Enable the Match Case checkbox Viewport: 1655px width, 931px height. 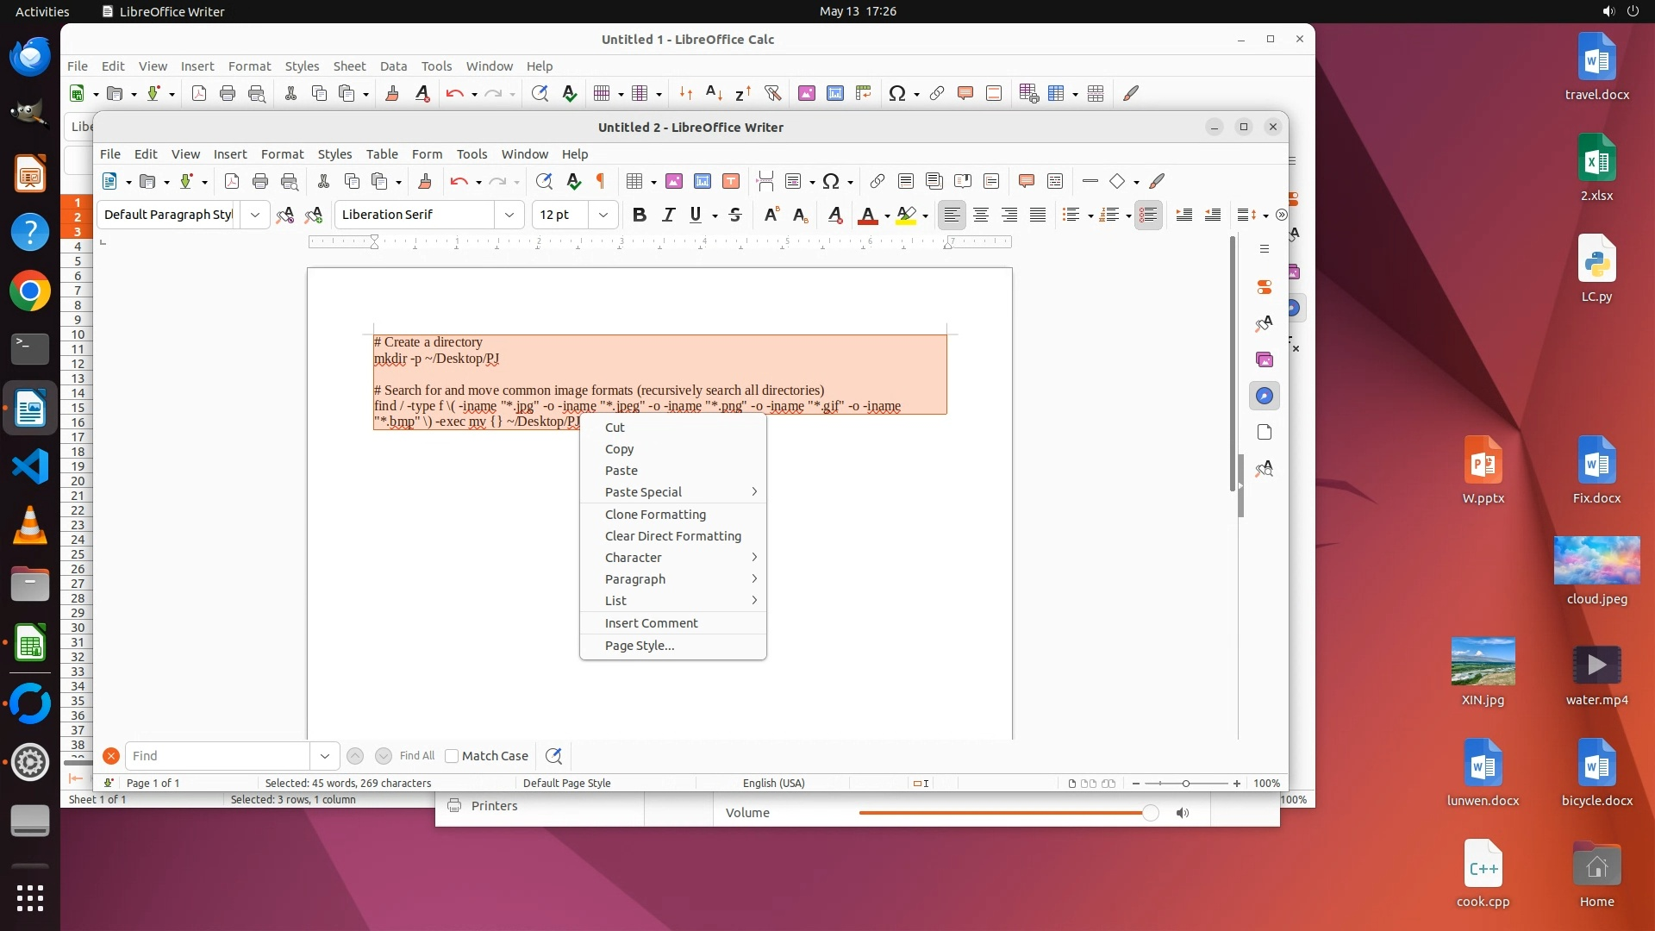[452, 756]
